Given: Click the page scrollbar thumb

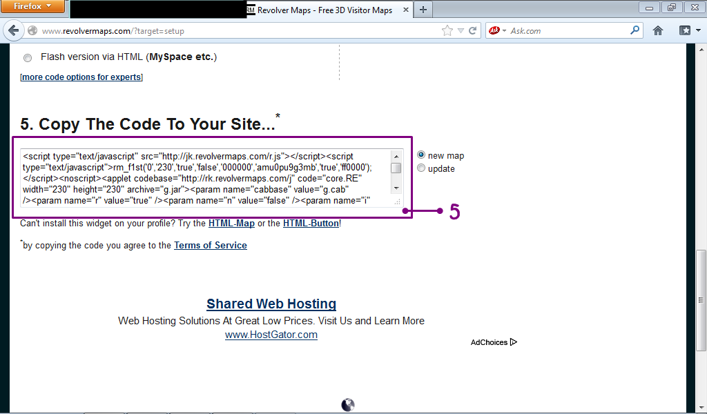Looking at the screenshot, I should click(701, 300).
